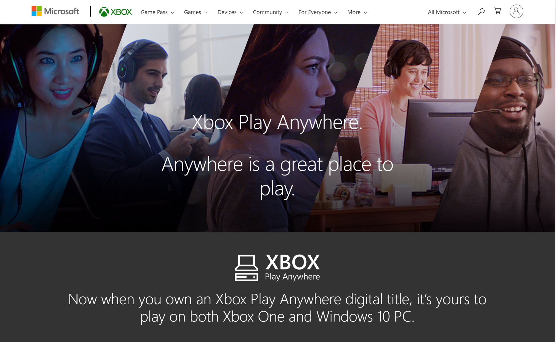The width and height of the screenshot is (556, 342).
Task: Click the hero banner image section
Action: pyautogui.click(x=278, y=126)
